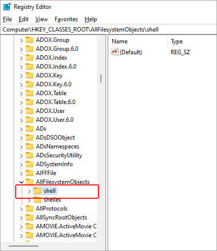Click the ab string value icon for (Default)

coord(115,52)
